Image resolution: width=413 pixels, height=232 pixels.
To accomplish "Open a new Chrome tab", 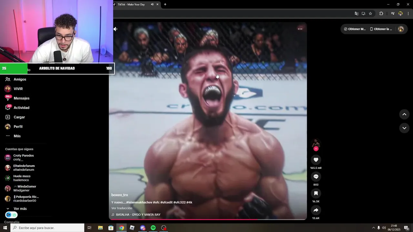I will (x=165, y=5).
